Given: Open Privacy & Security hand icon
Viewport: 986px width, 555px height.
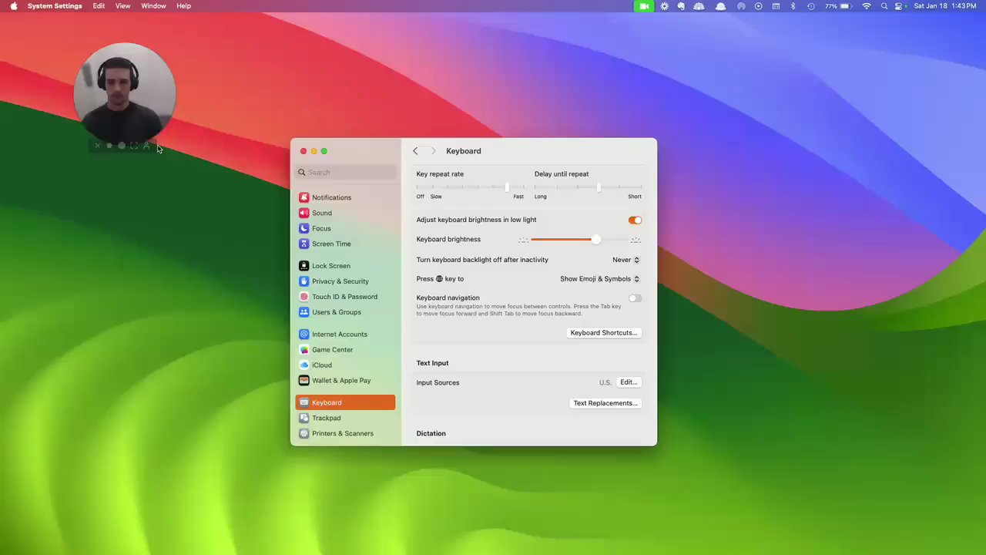Looking at the screenshot, I should pos(304,281).
